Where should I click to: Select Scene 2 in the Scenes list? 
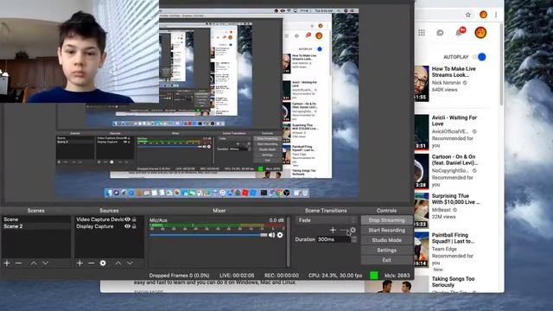[35, 226]
